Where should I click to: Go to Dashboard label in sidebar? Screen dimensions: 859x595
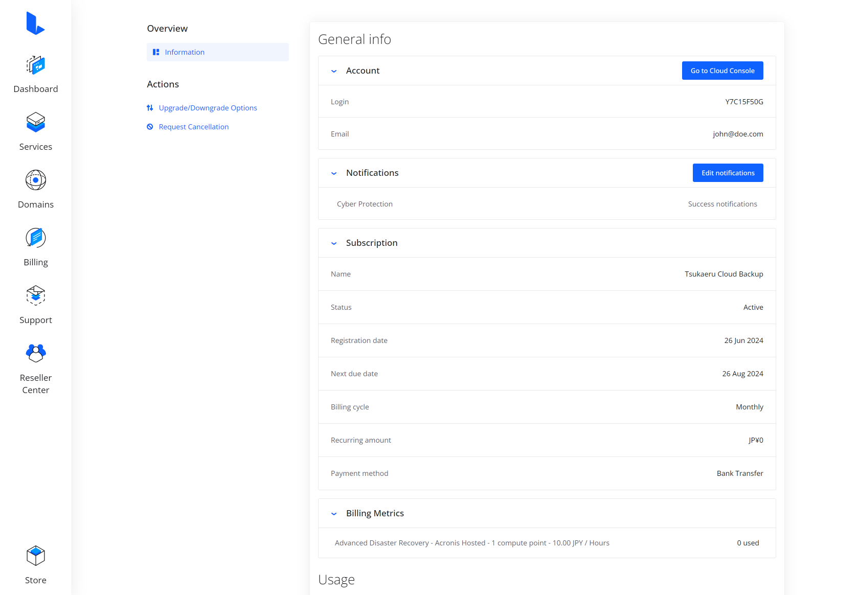(x=36, y=89)
